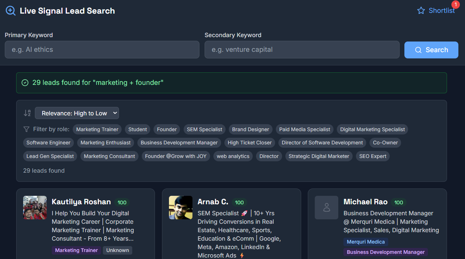This screenshot has height=259, width=465.
Task: Click the filter funnel icon
Action: [x=26, y=129]
